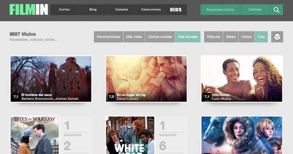Image resolution: width=293 pixels, height=154 pixels.
Task: Go to Filmin logo home
Action: [x=29, y=10]
